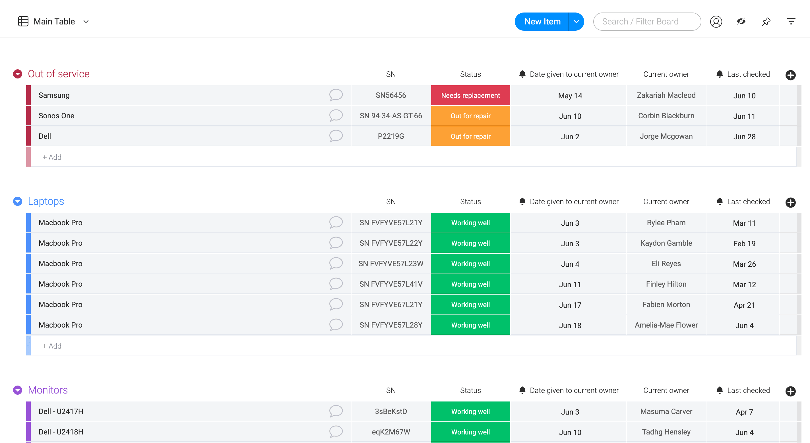Open comment bubble for Sonos One

(336, 115)
